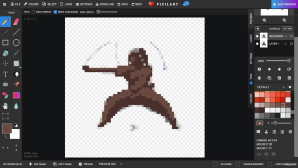298x168 pixels.
Task: Add a new layer with plus icon
Action: [259, 69]
